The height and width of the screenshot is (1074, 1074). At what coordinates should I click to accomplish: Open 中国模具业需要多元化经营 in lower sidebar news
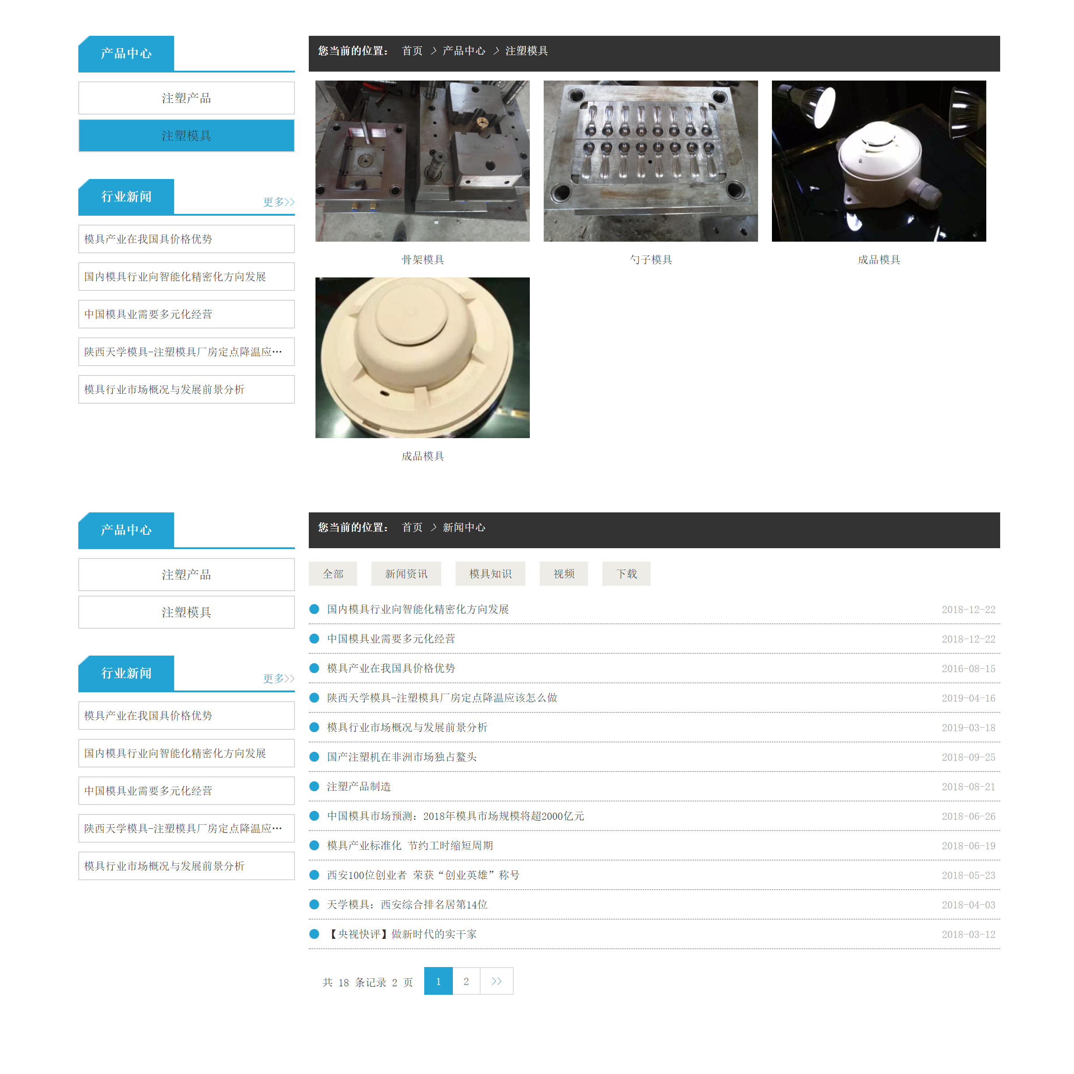point(186,790)
